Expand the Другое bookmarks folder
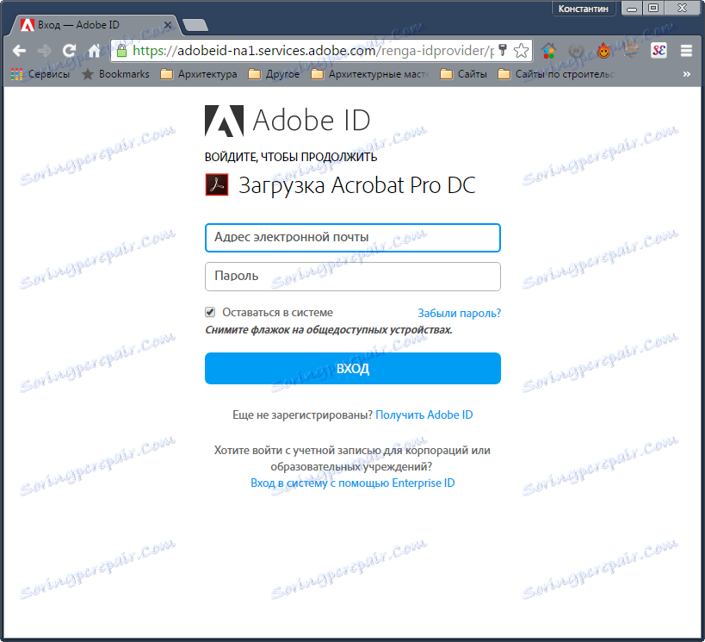Viewport: 705px width, 642px height. tap(274, 74)
